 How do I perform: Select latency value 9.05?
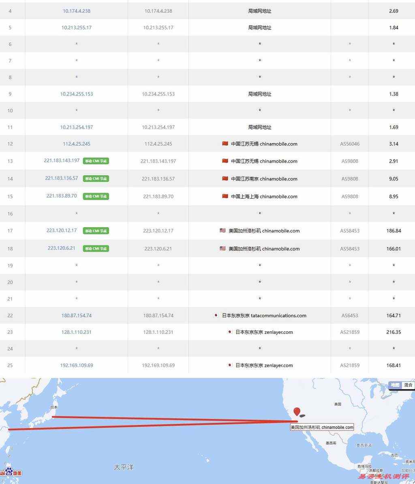point(394,179)
